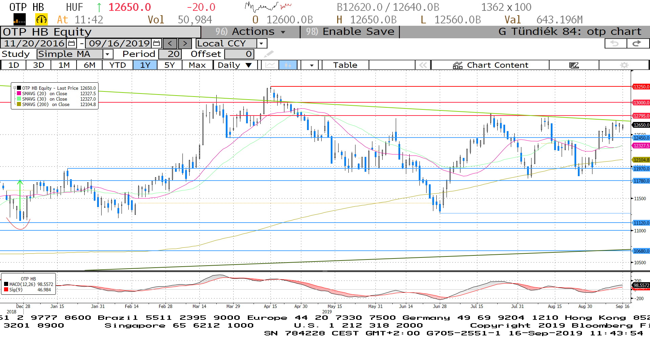Click the 98.5572 MACD axis value label

641,285
